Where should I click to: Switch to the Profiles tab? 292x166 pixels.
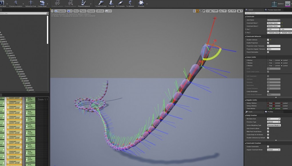click(x=270, y=112)
